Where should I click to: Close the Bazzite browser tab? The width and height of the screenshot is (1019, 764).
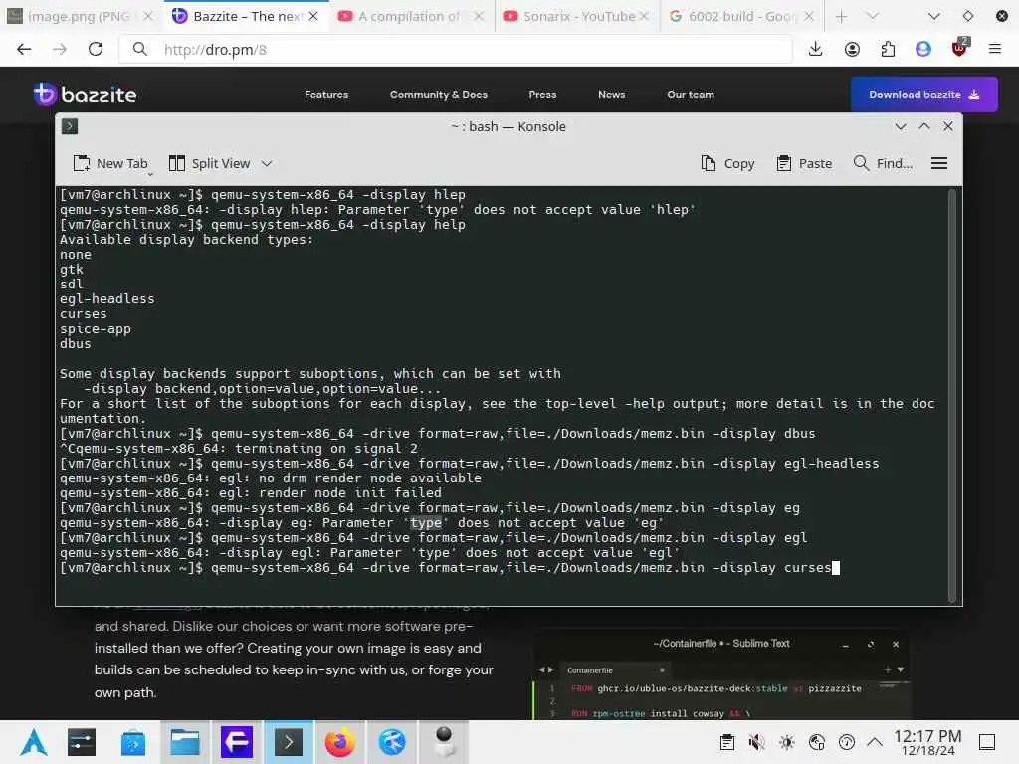point(313,16)
